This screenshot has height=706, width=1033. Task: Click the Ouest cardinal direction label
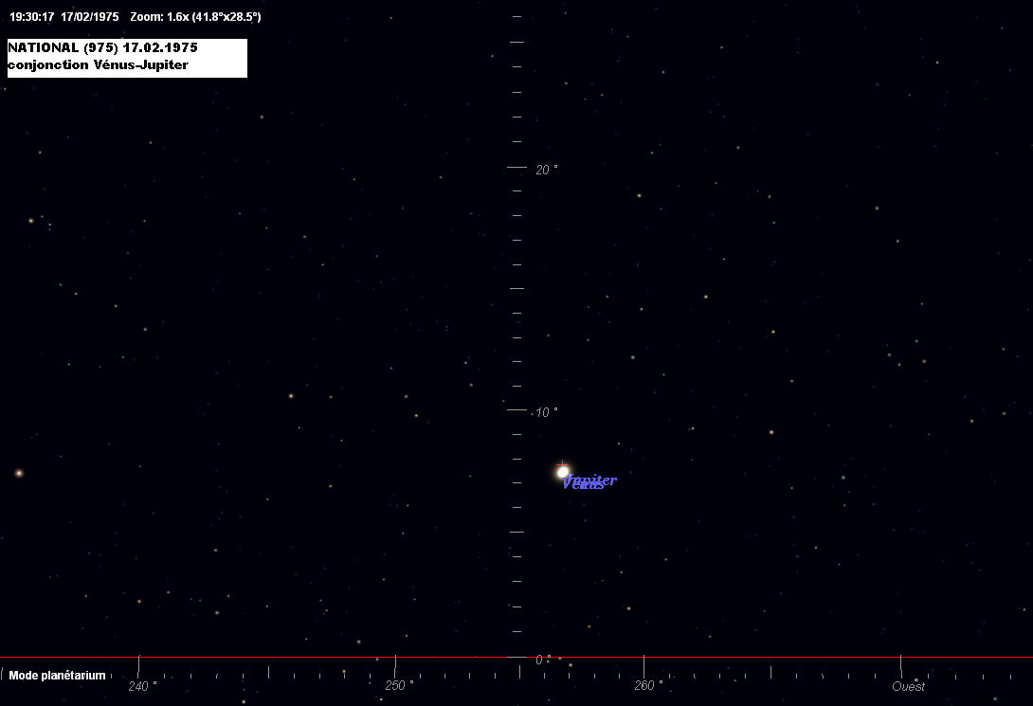point(908,686)
